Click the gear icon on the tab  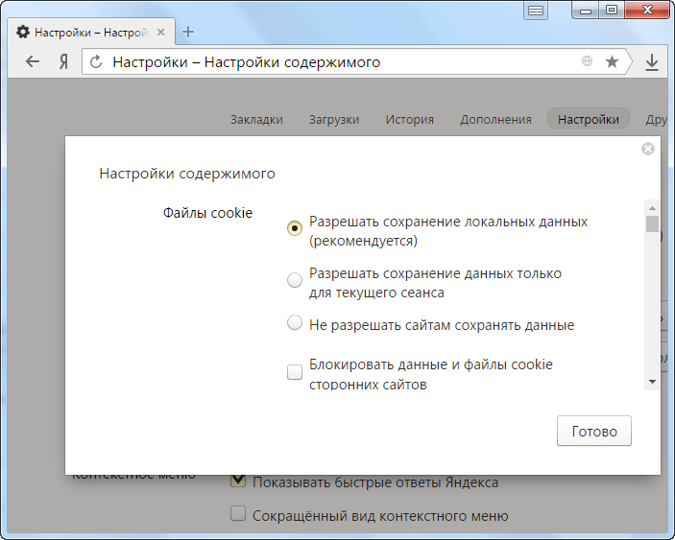pos(22,32)
